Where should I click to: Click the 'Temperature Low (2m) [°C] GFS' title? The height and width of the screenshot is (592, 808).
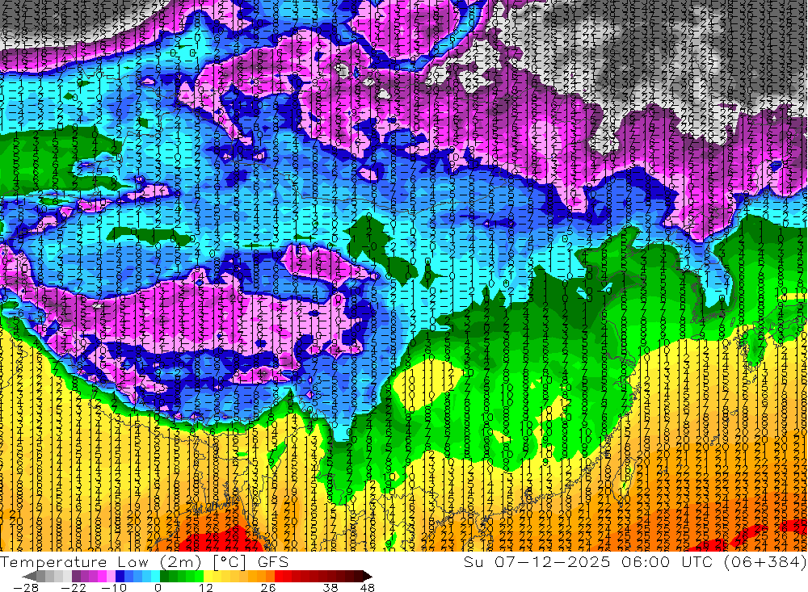coord(145,561)
